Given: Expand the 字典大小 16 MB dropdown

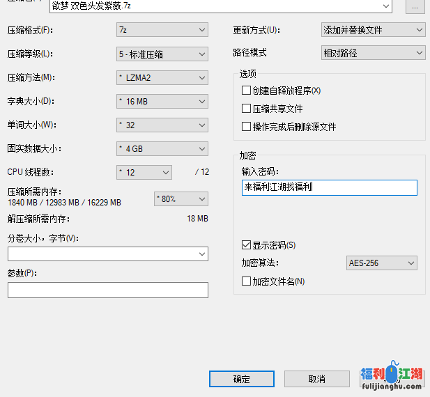Looking at the screenshot, I should (x=162, y=102).
